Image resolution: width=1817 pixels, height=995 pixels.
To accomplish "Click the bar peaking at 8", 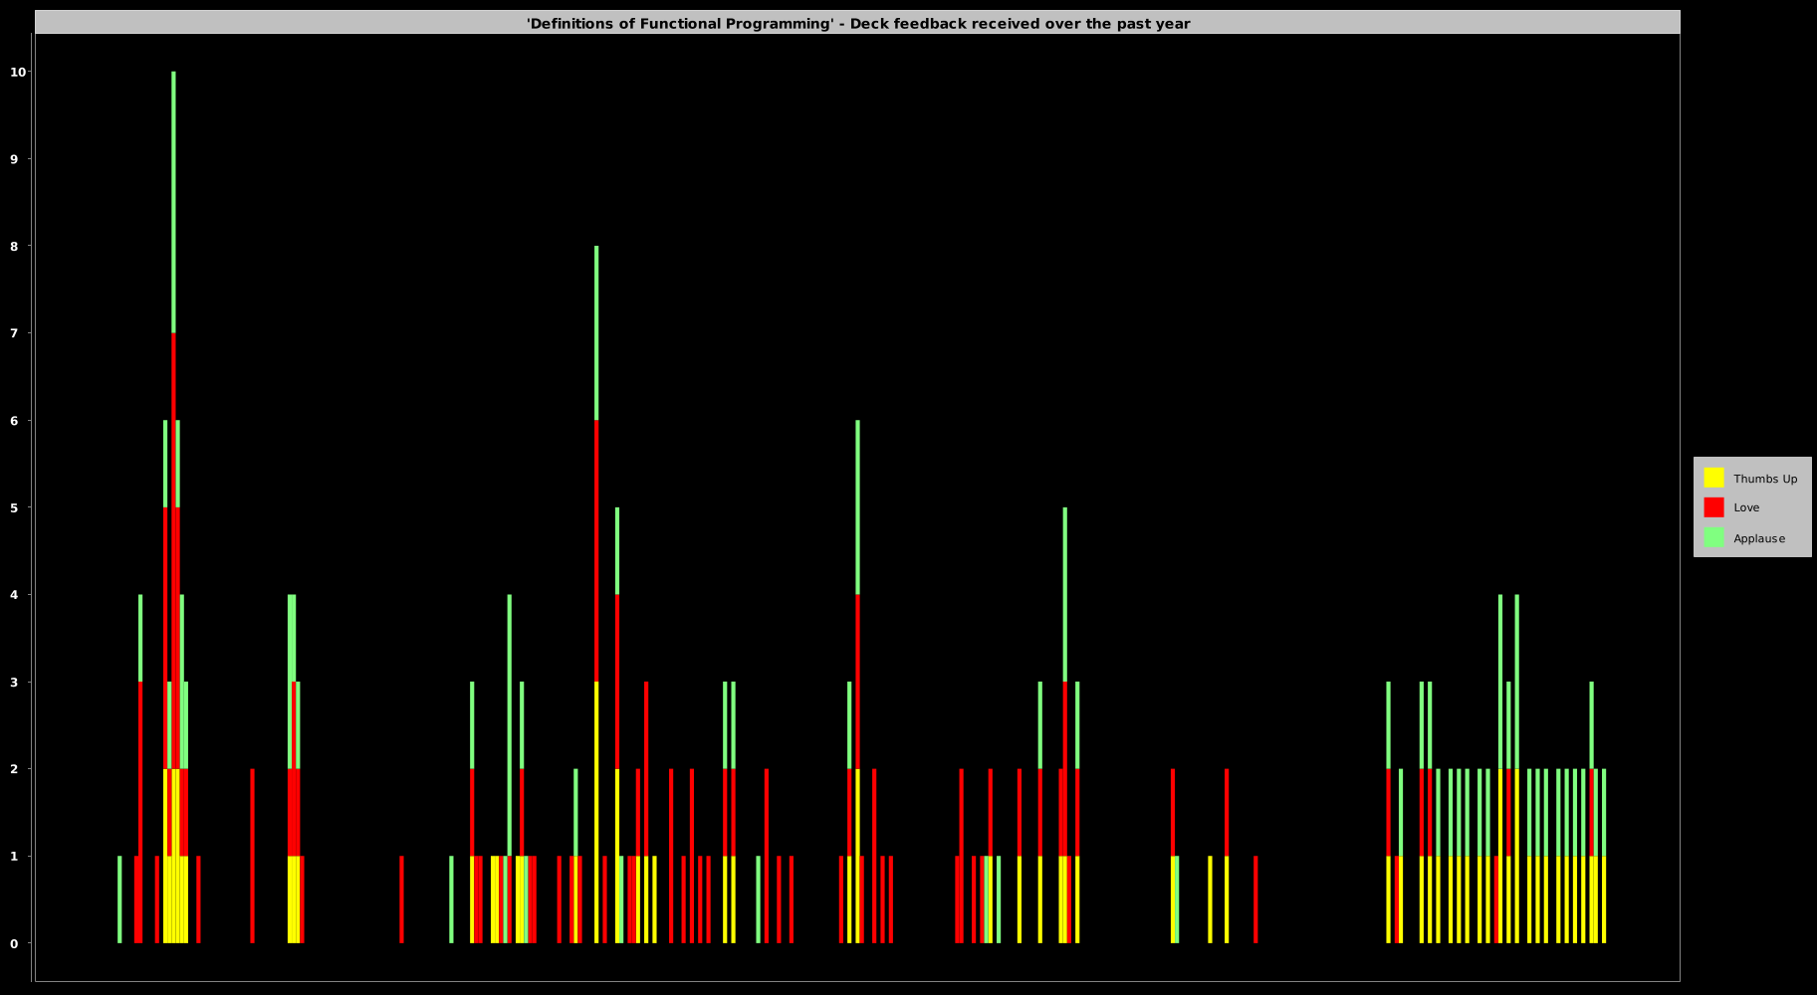I will coord(596,595).
